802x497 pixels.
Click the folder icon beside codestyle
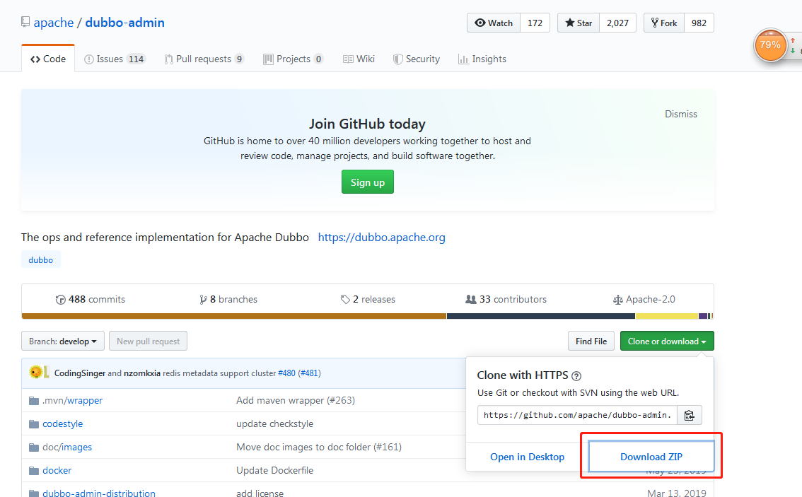[34, 424]
